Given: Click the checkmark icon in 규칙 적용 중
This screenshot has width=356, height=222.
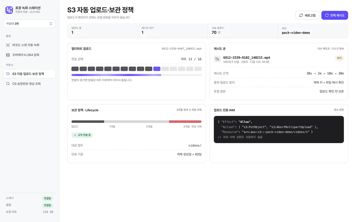Looking at the screenshot, I should [x=75, y=135].
